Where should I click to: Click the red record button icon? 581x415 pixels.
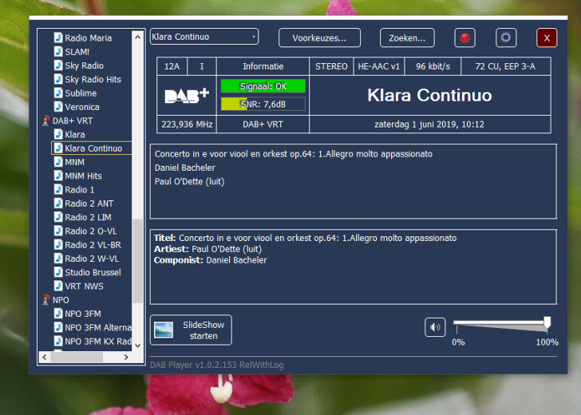(464, 38)
